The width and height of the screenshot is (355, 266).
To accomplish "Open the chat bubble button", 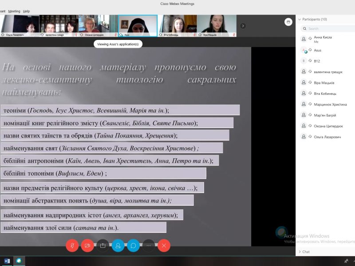I will point(133,245).
